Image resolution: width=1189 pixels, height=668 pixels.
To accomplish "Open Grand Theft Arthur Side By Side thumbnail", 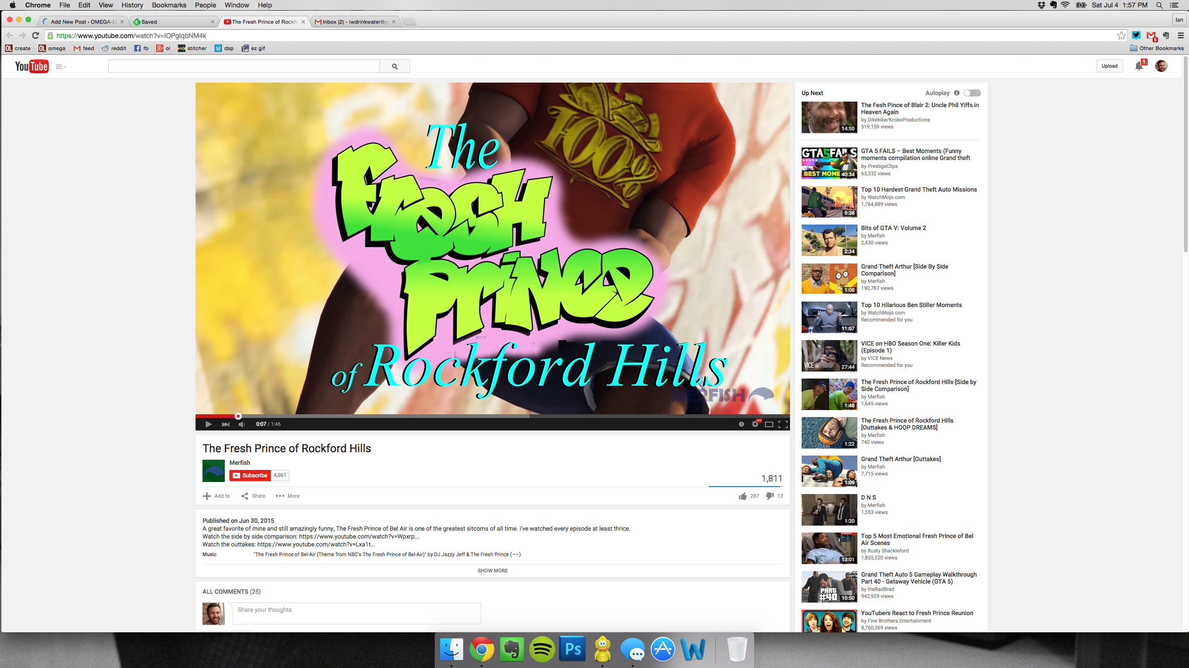I will coord(830,278).
